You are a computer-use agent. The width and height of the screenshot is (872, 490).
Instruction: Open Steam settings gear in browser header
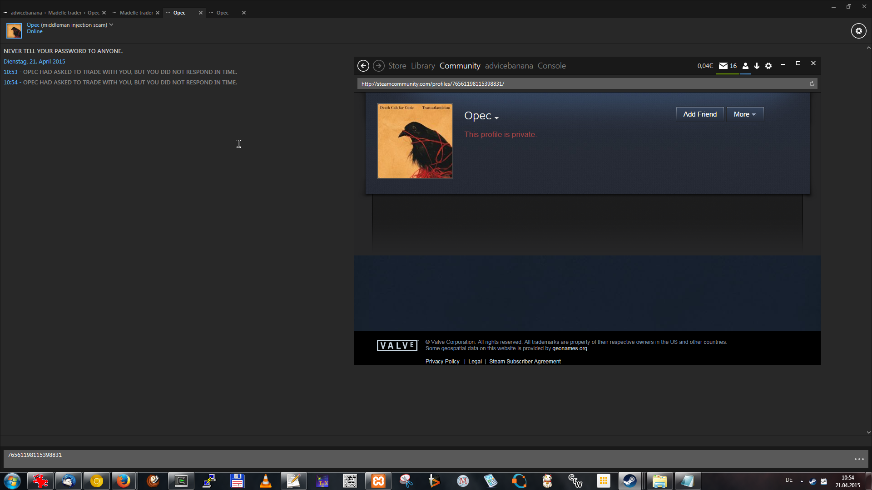768,66
